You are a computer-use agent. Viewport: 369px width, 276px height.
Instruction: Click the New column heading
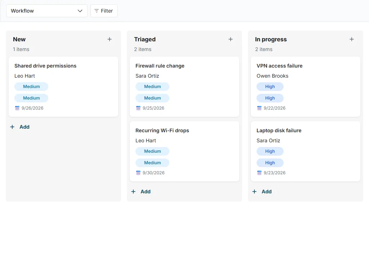click(19, 40)
